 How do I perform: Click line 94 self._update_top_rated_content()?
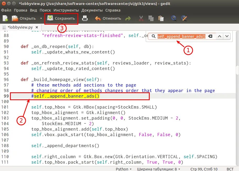73,68
